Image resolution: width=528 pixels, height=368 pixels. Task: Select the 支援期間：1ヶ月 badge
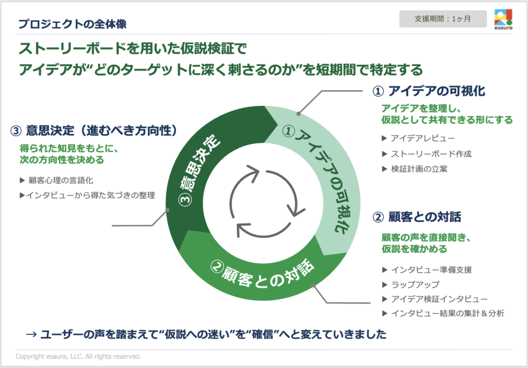tap(442, 19)
